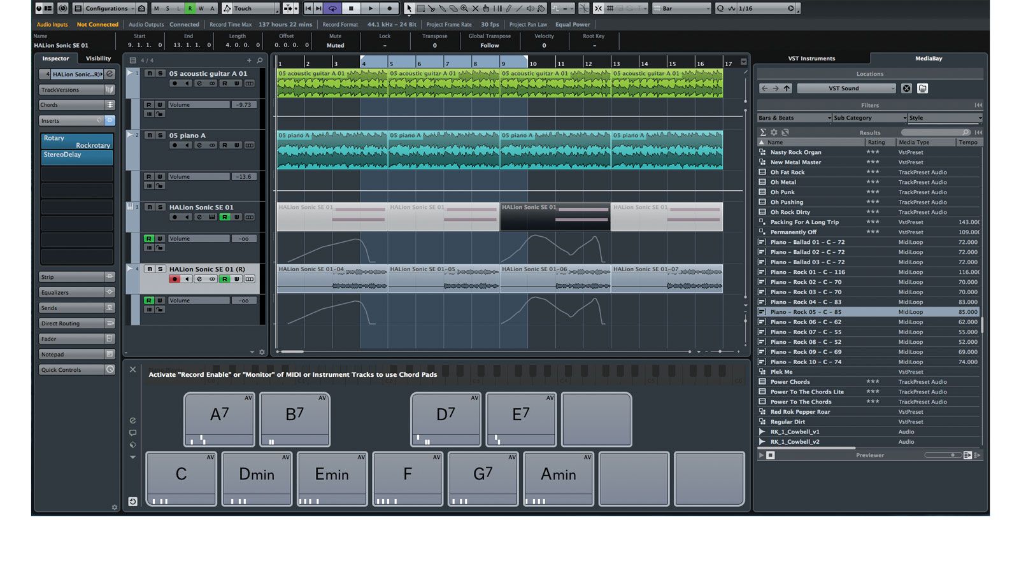Click the transport Stop button
The height and width of the screenshot is (573, 1019).
click(351, 8)
